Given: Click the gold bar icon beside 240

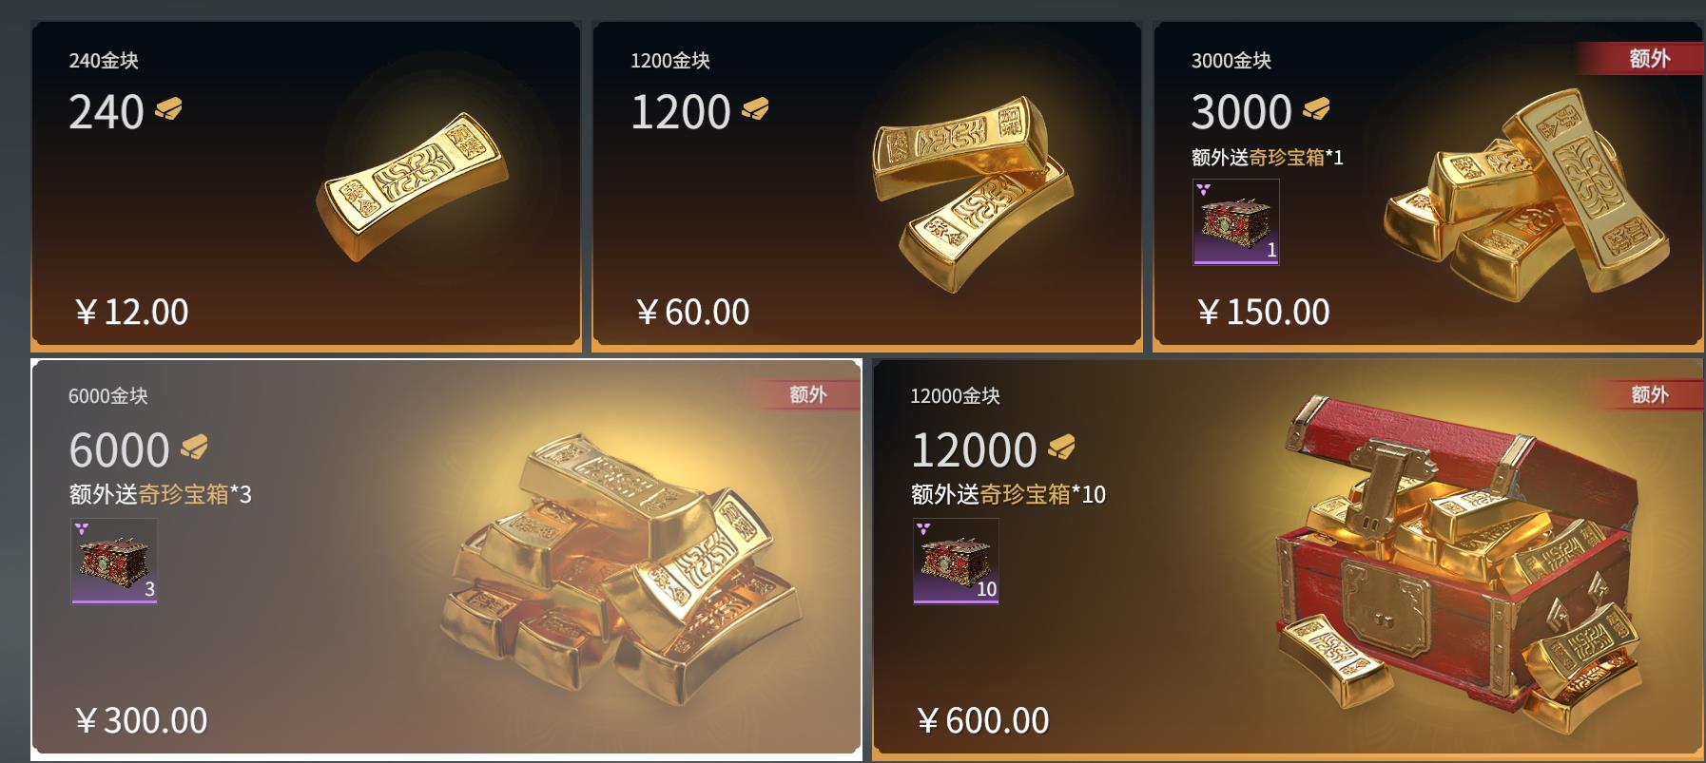Looking at the screenshot, I should (x=168, y=109).
